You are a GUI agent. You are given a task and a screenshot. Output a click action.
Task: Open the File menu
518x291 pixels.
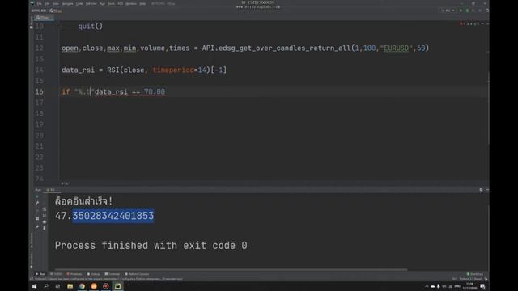tap(40, 3)
